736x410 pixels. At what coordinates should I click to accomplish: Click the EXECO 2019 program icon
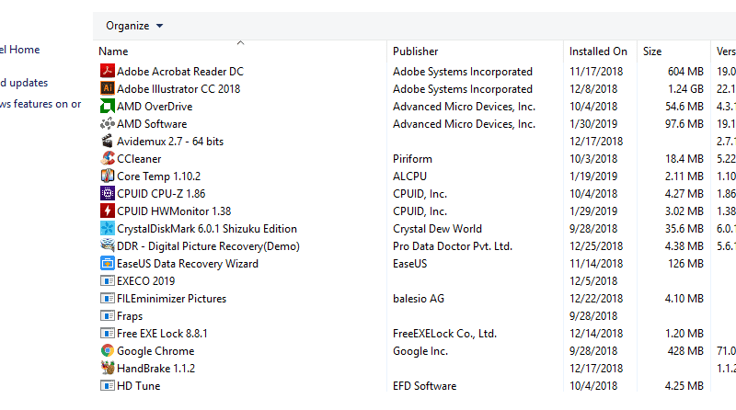107,280
